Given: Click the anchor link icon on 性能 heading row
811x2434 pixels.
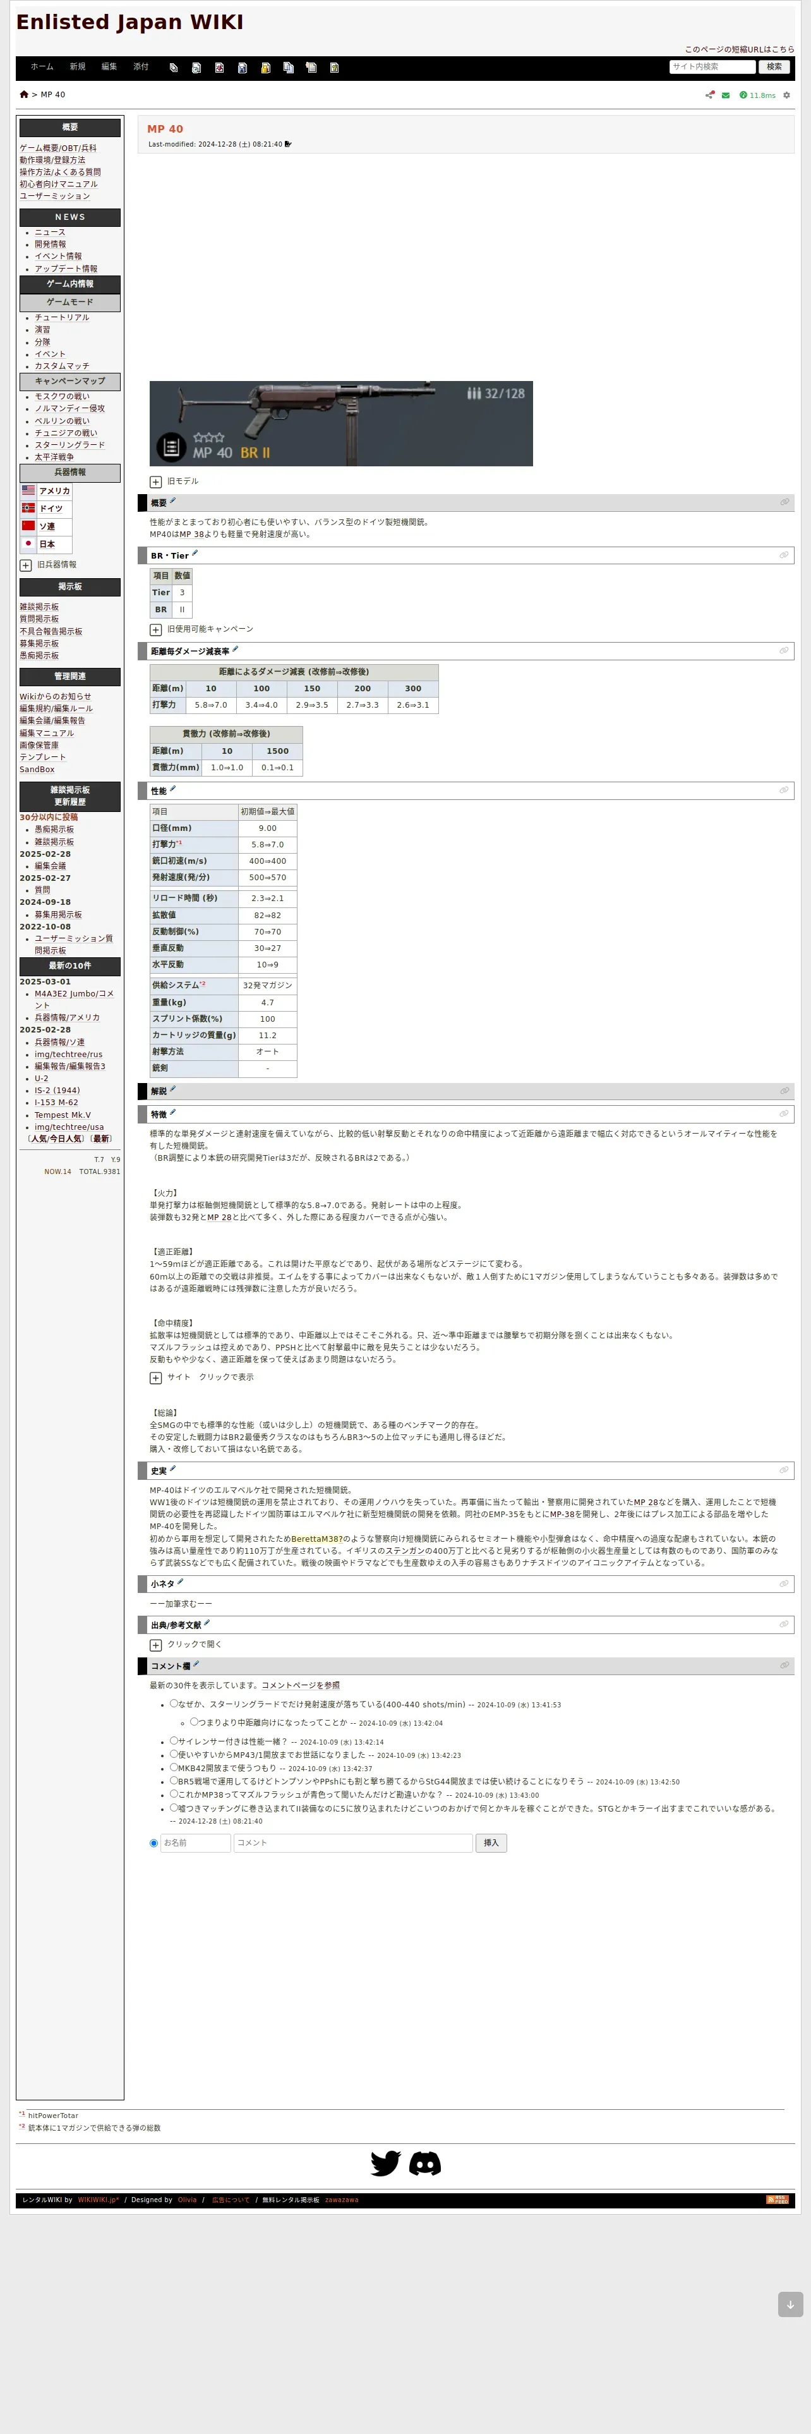Looking at the screenshot, I should click(x=784, y=790).
